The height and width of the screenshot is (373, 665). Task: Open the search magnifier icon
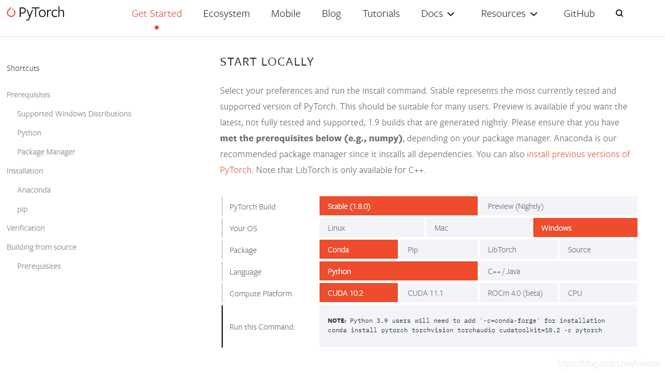[x=620, y=14]
